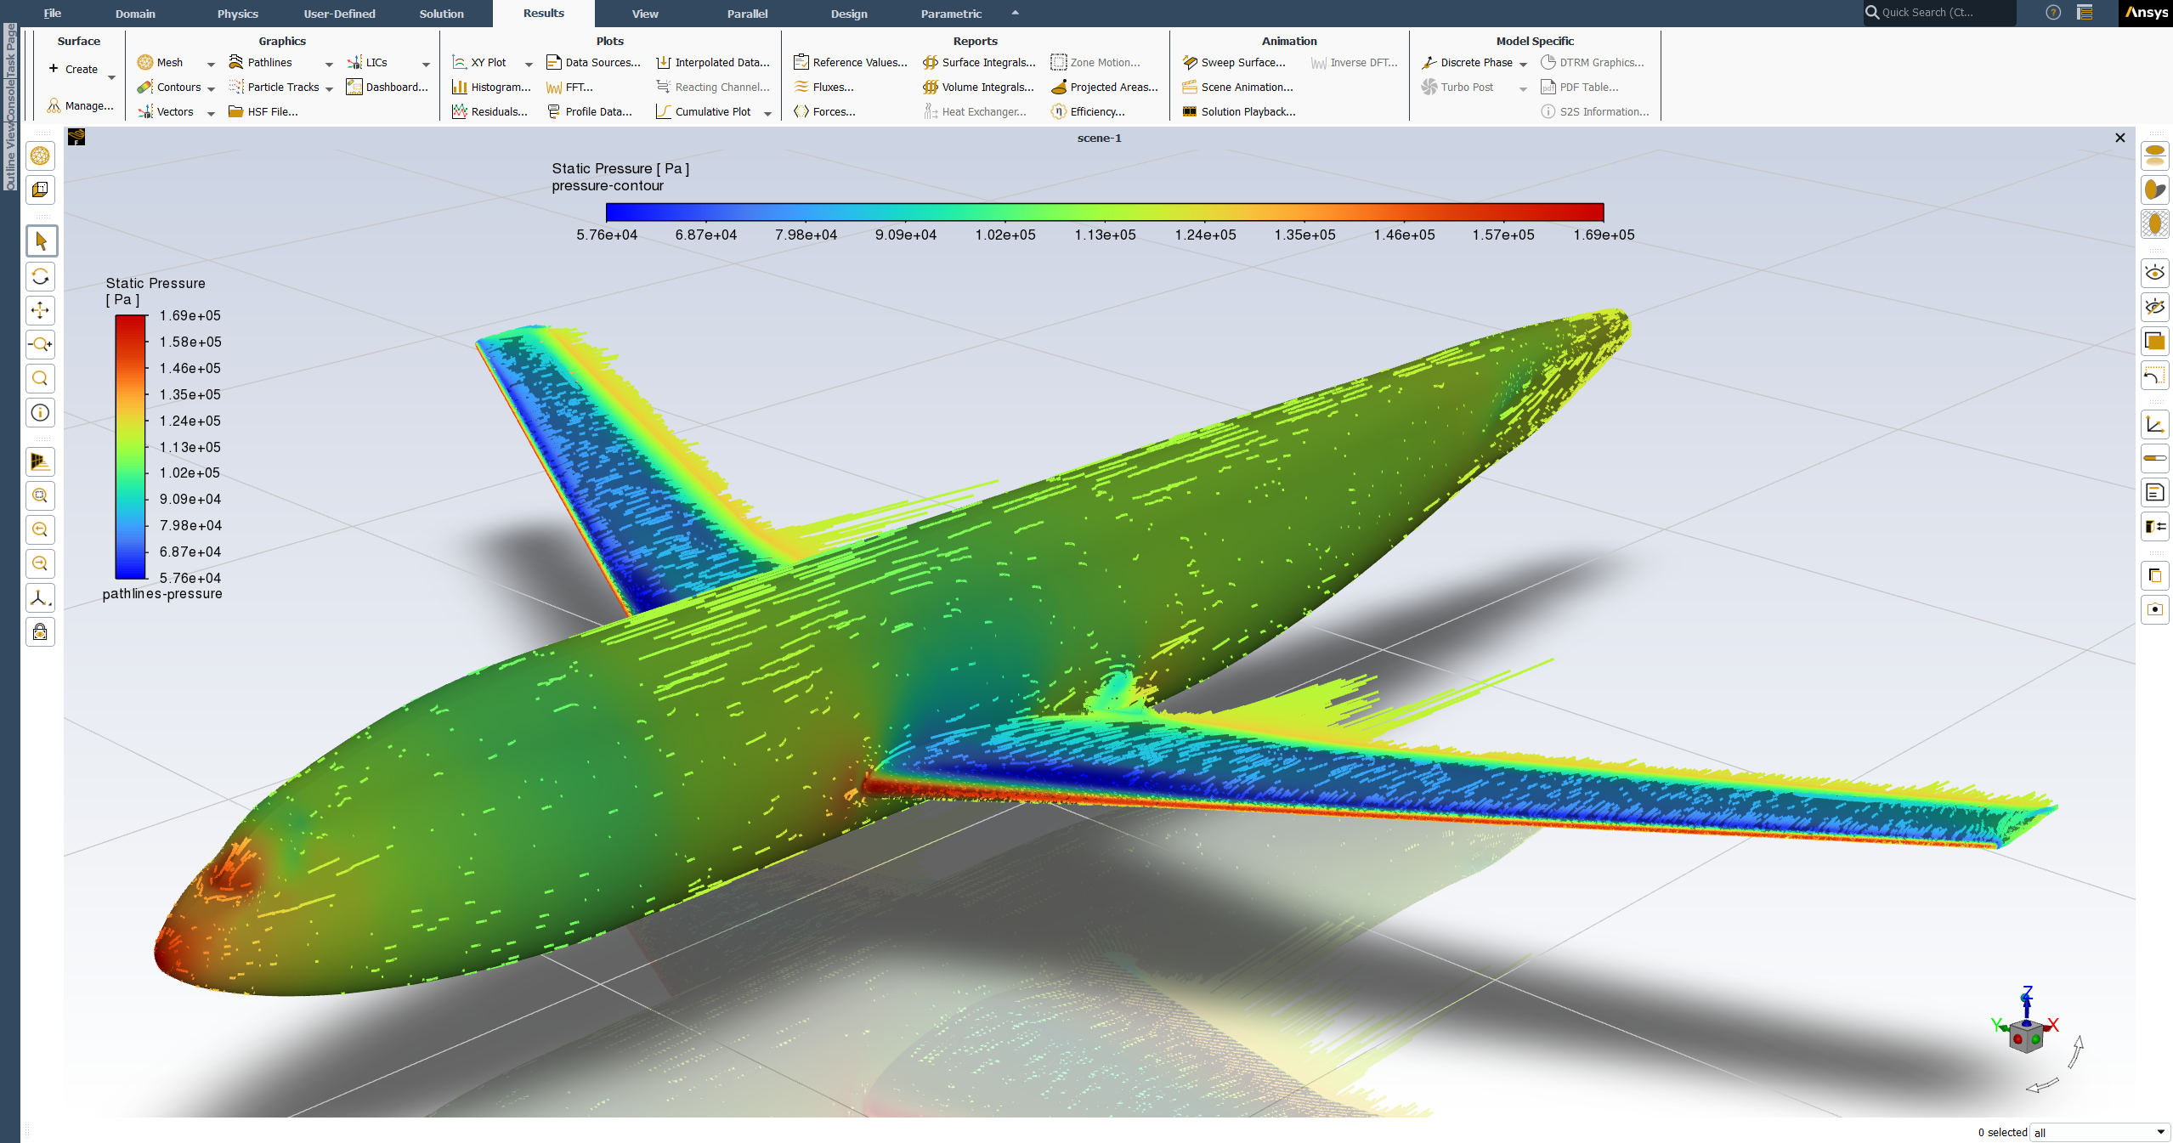Image resolution: width=2173 pixels, height=1143 pixels.
Task: Click the Quick Search input field
Action: [x=1939, y=13]
